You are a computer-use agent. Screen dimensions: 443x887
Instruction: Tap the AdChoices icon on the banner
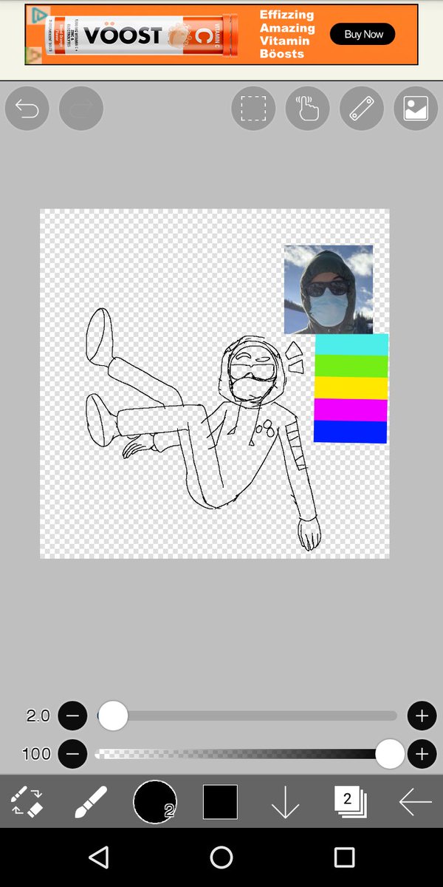pos(38,15)
